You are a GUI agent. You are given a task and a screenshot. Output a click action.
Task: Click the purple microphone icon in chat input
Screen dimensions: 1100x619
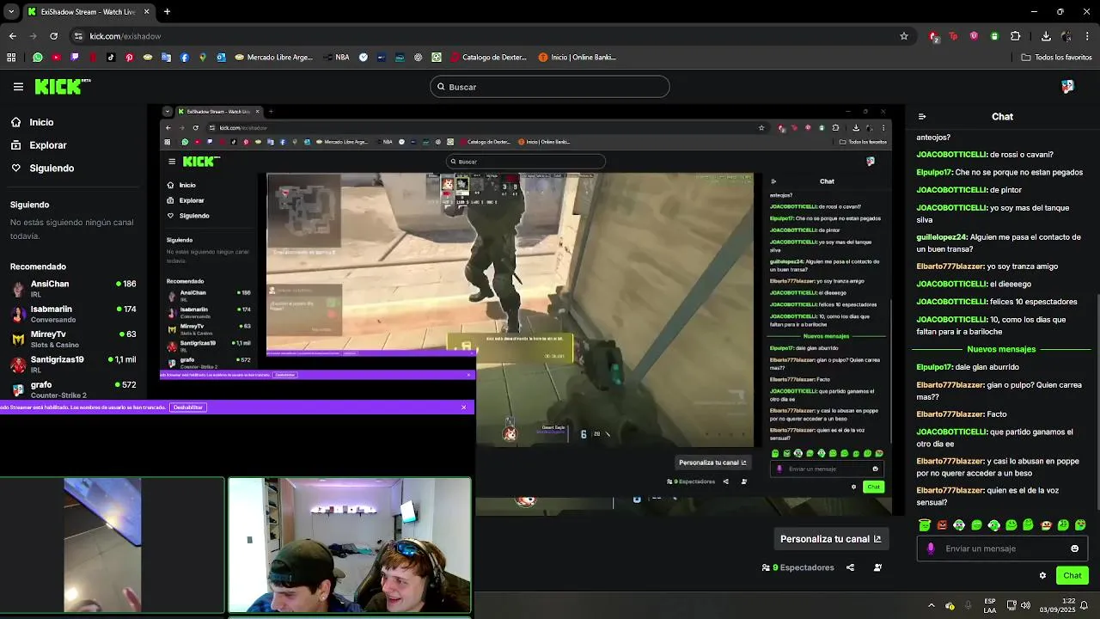[x=931, y=549]
